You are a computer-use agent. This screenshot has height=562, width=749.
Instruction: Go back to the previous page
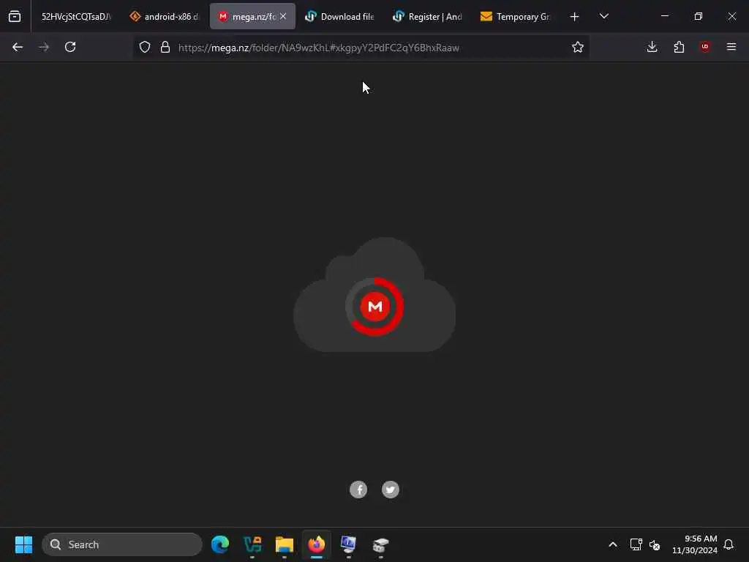18,47
